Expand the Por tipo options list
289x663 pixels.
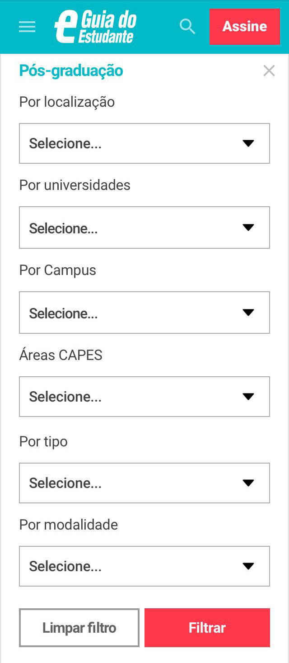coord(144,483)
